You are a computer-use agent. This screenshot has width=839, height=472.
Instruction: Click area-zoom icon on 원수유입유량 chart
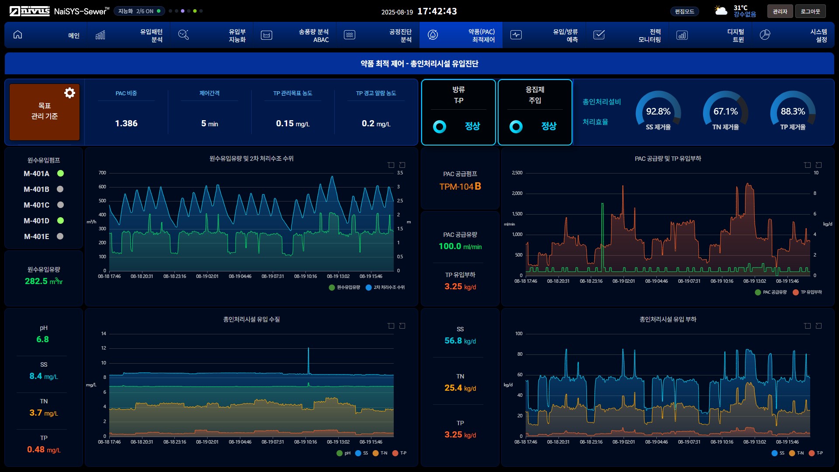pos(391,165)
